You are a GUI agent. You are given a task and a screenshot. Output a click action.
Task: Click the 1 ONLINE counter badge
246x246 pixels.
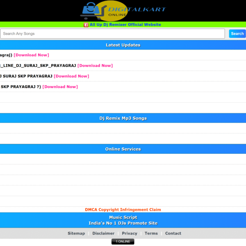[x=123, y=241]
